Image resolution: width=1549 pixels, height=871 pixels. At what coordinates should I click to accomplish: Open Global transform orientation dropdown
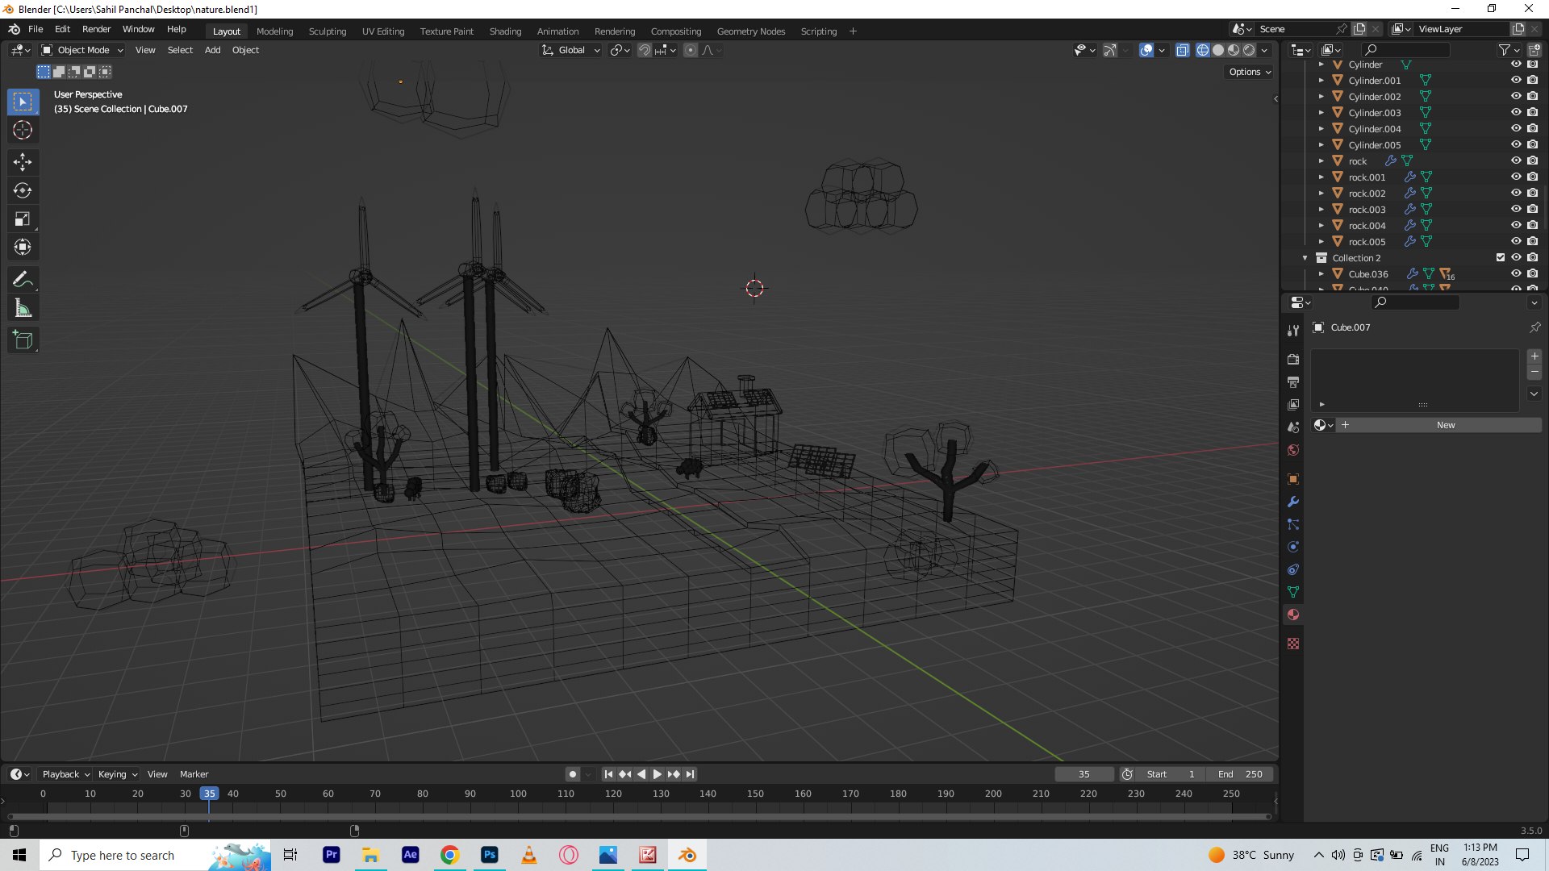[571, 50]
